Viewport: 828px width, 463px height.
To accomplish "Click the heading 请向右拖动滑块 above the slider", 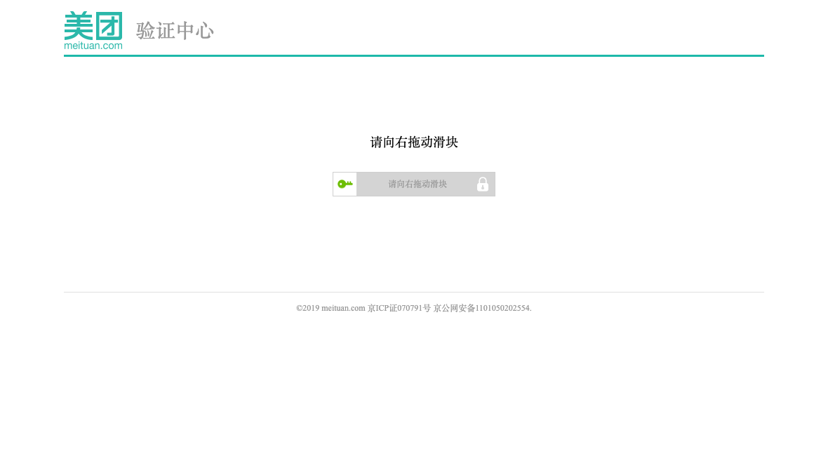I will (414, 142).
